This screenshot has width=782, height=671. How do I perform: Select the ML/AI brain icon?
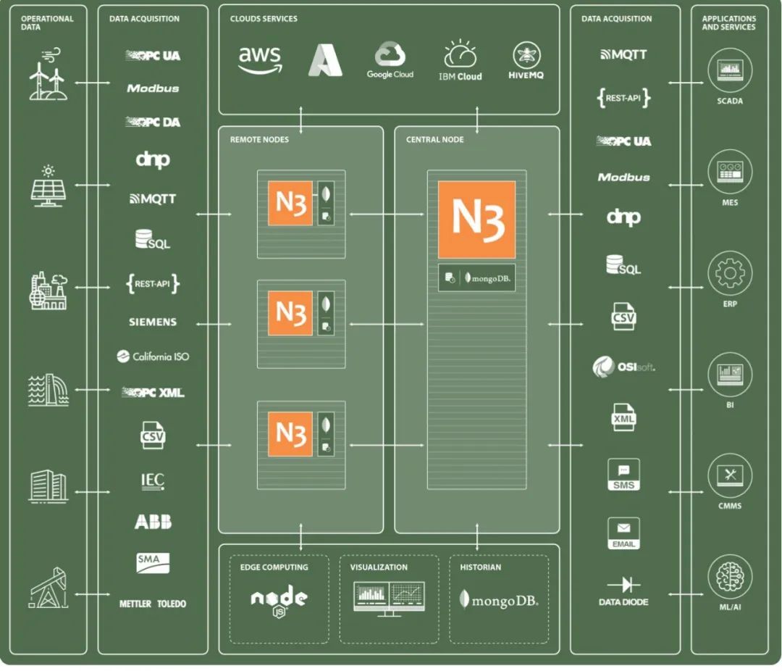[730, 577]
